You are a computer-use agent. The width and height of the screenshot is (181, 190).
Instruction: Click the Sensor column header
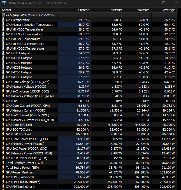pos(29,10)
